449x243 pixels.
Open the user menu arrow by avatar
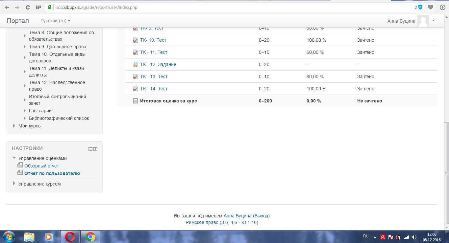tap(433, 20)
